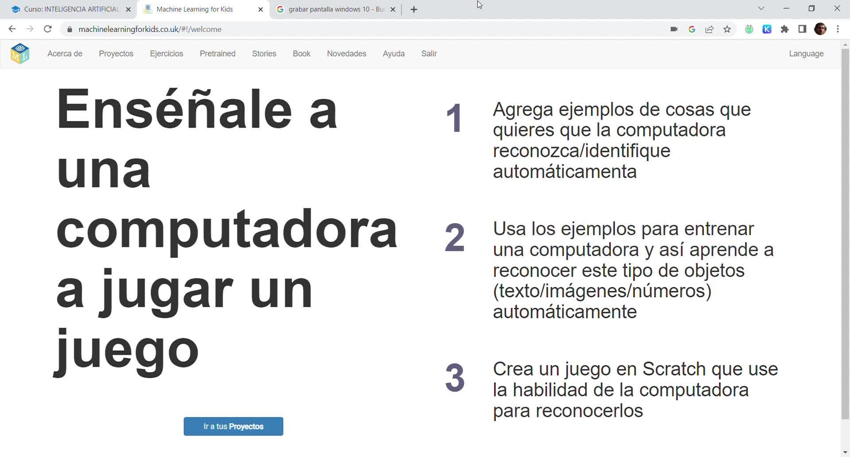
Task: Click step text 'Usa los ejemplos para entrenar'
Action: point(633,270)
